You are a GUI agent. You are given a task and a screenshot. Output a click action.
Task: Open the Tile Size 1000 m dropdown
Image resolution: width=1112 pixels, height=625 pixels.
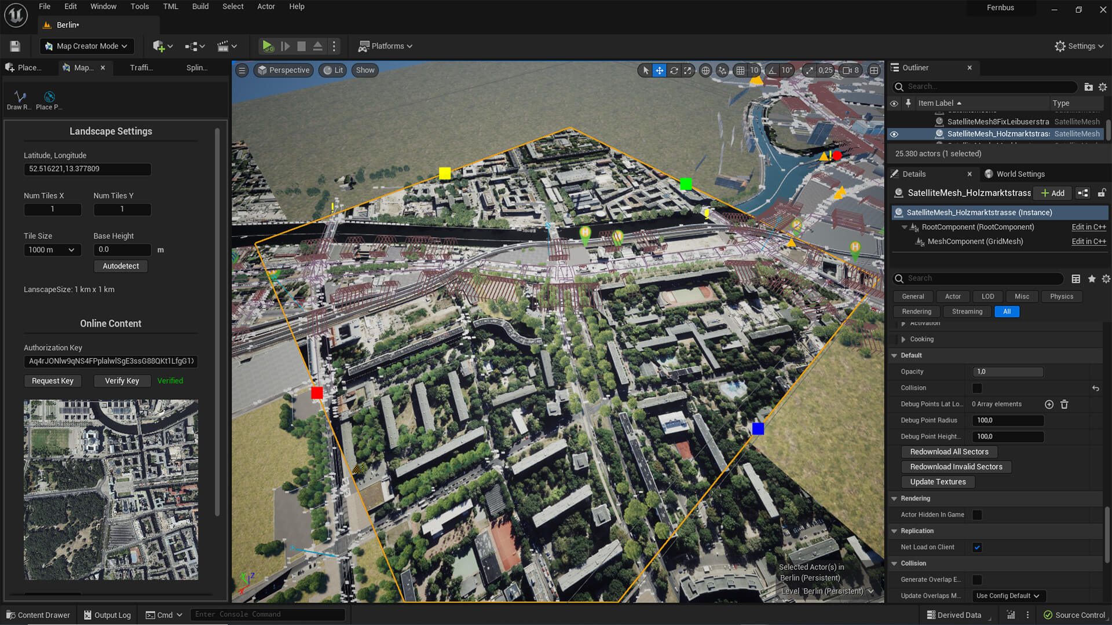pyautogui.click(x=52, y=249)
